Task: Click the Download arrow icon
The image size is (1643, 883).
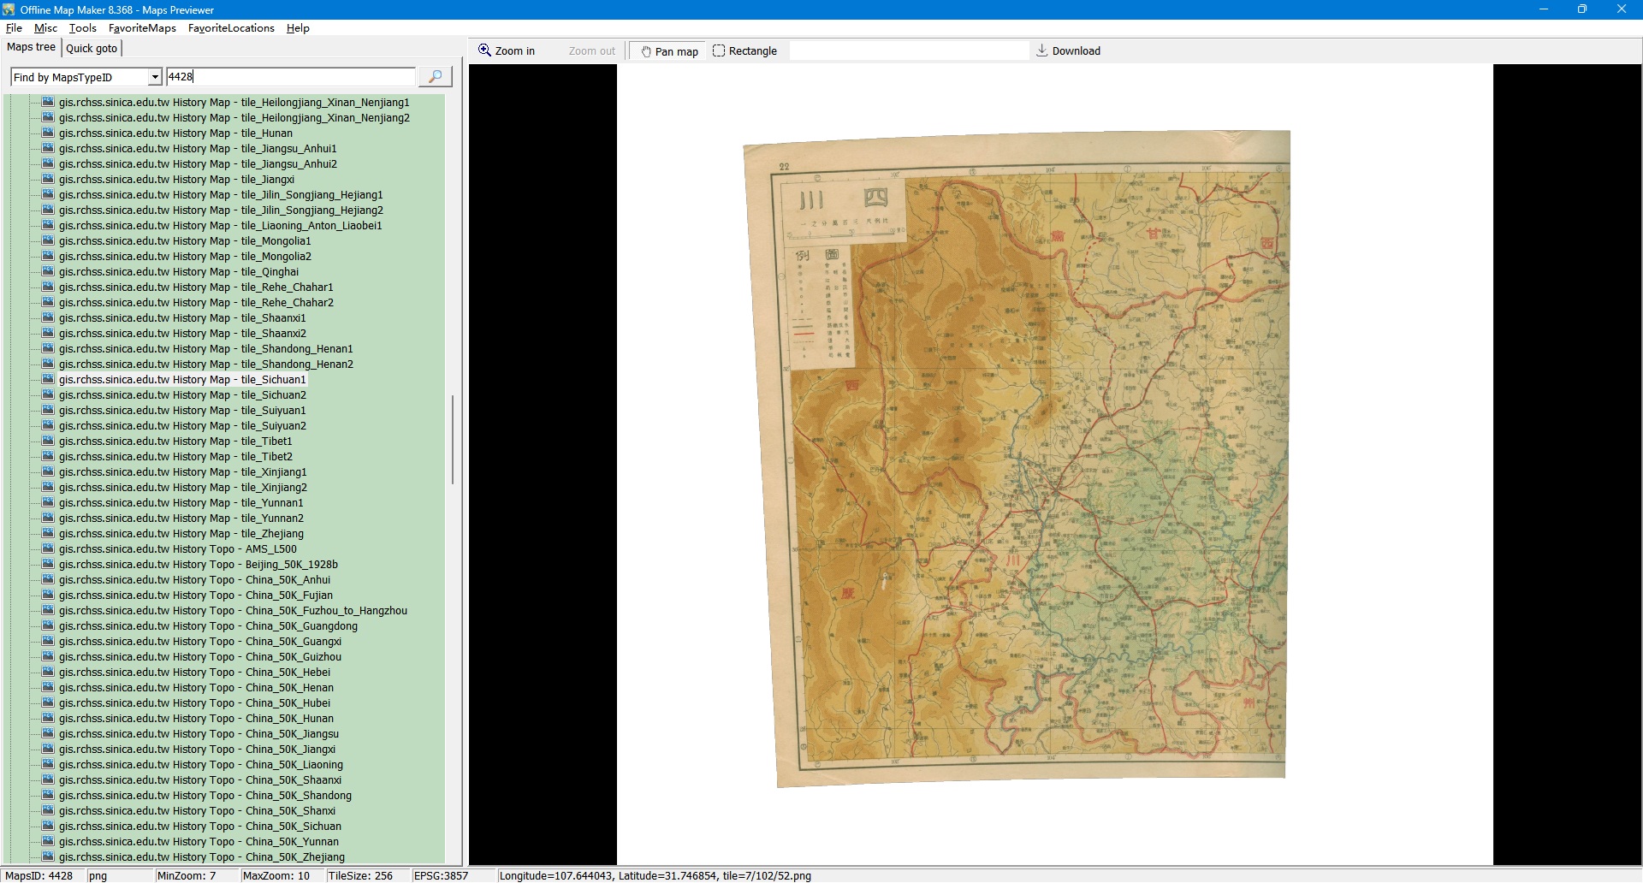Action: pyautogui.click(x=1041, y=50)
